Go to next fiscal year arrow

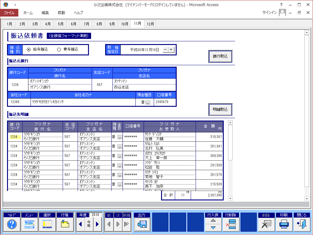[98, 224]
